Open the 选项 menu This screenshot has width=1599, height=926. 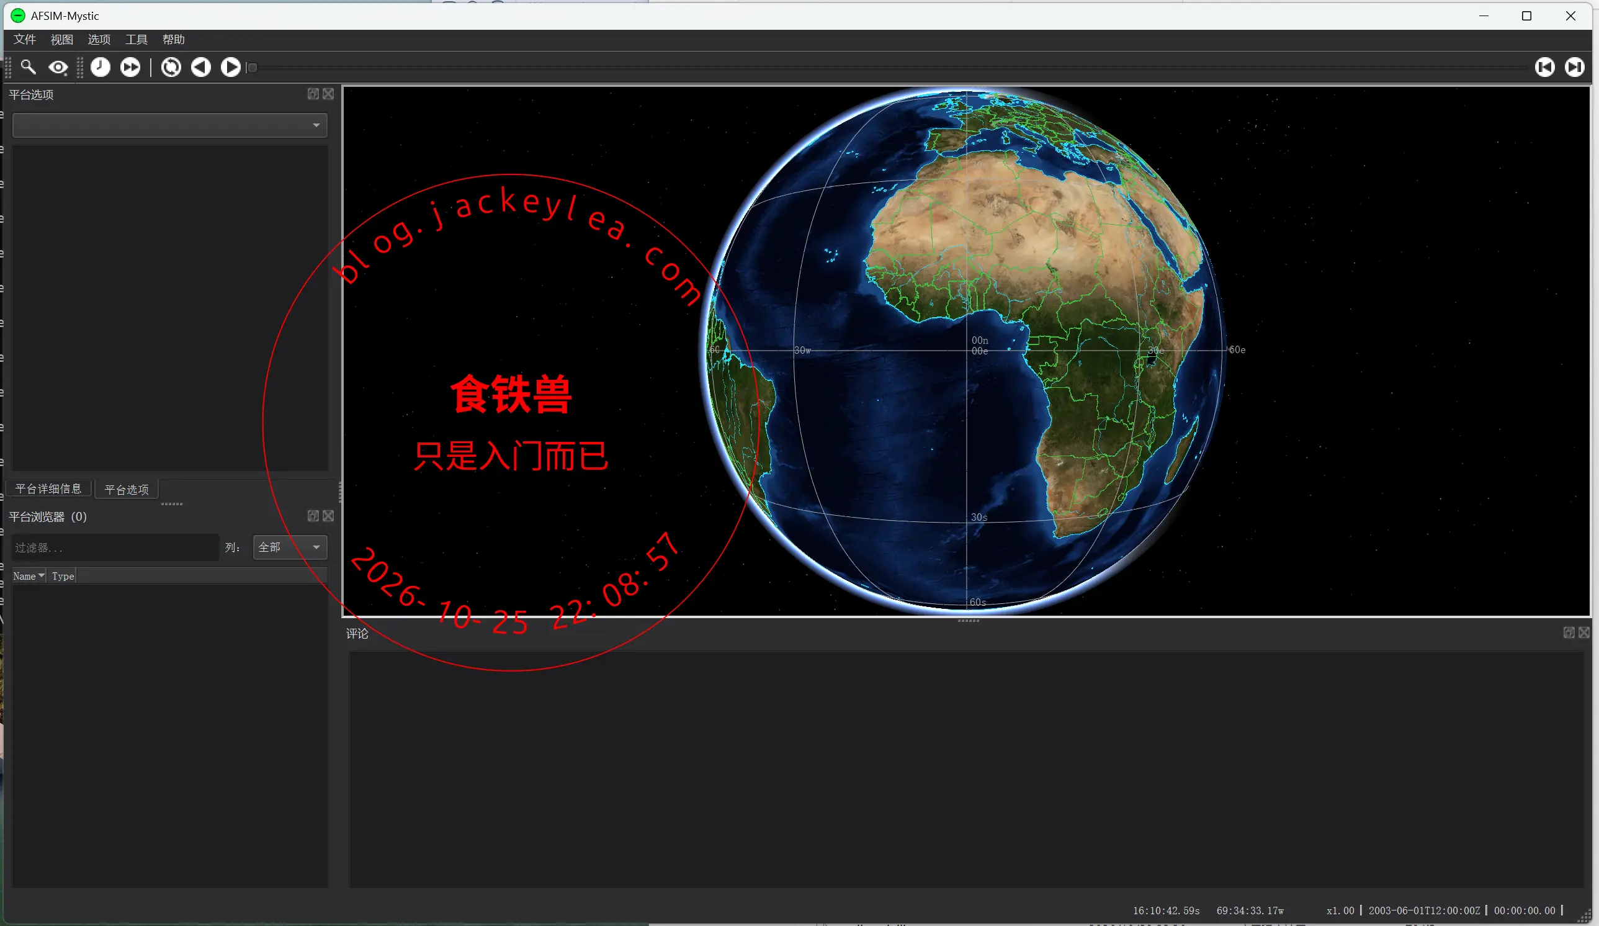[x=99, y=39]
